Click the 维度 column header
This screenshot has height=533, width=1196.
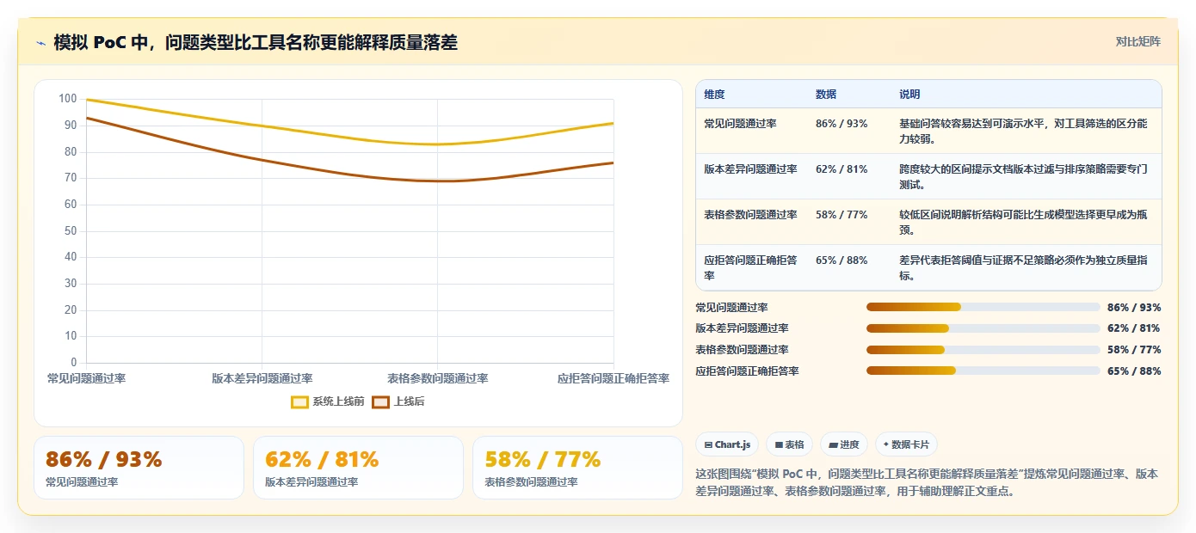(x=714, y=95)
